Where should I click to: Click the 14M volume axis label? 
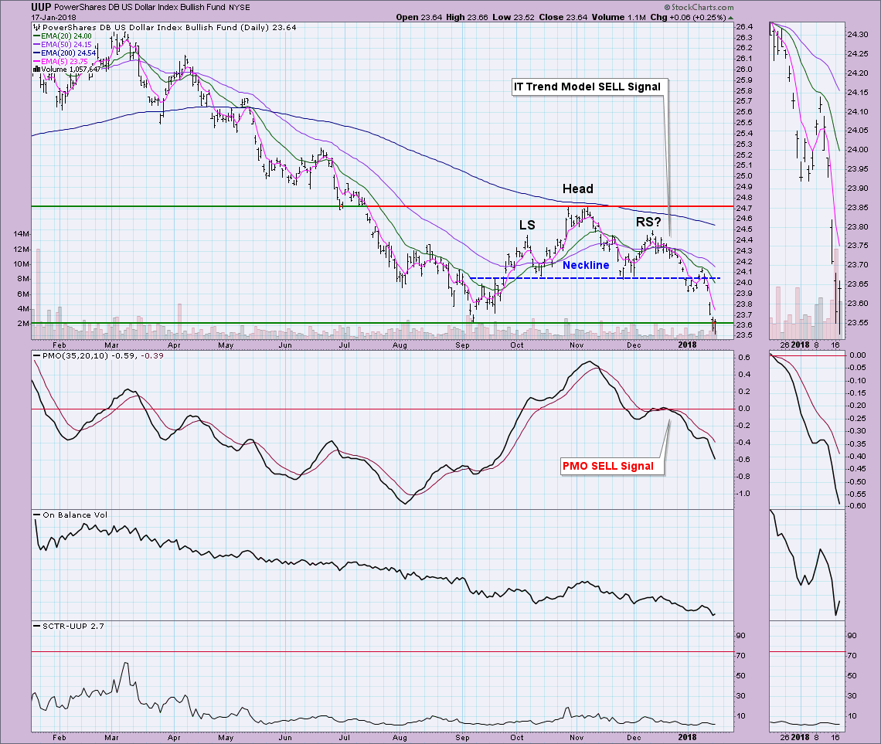[x=22, y=233]
